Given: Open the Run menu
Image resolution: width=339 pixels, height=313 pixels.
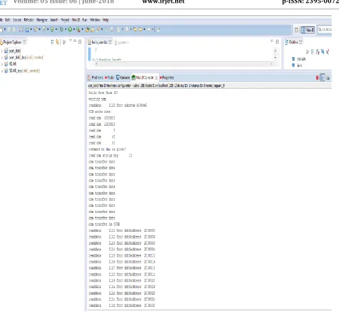Looking at the screenshot, I should click(85, 20).
